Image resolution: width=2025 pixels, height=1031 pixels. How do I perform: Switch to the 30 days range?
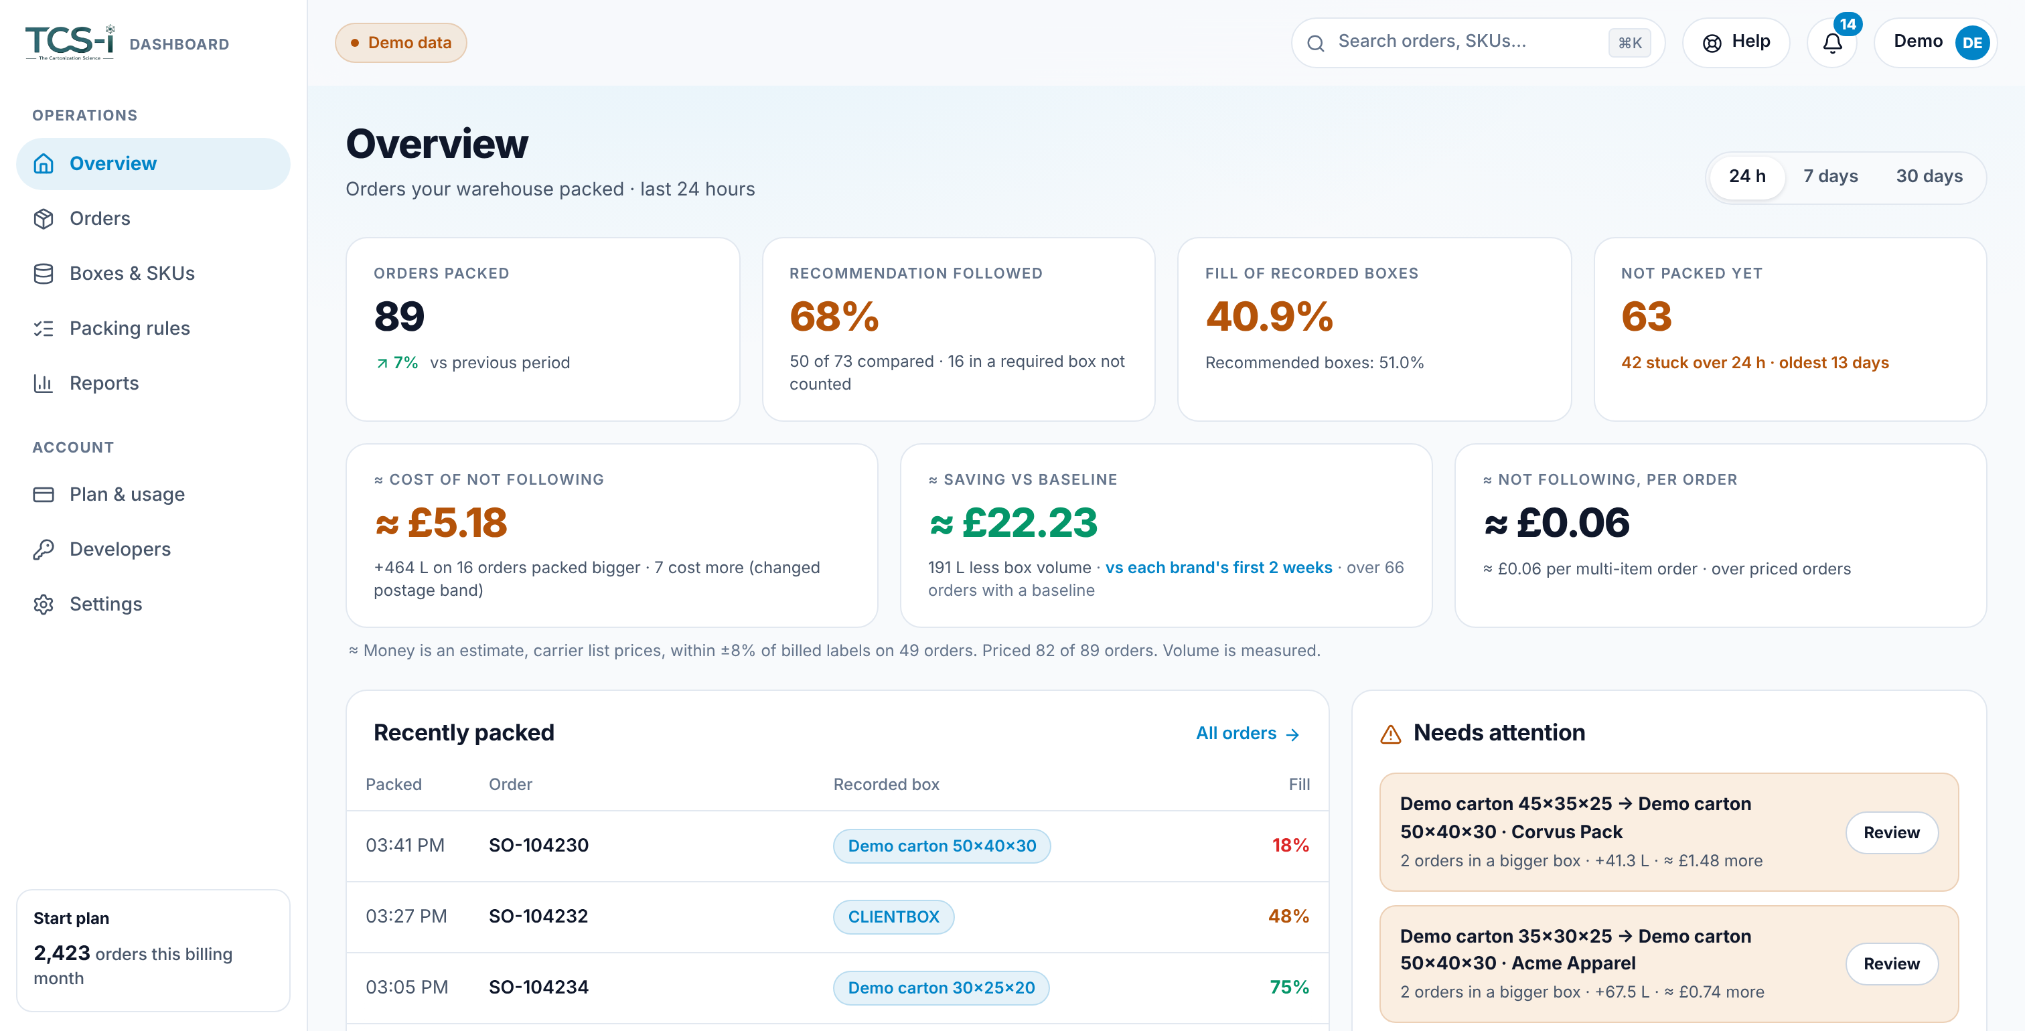click(1929, 176)
